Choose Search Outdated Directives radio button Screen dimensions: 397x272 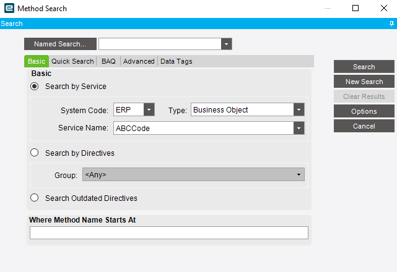(35, 198)
